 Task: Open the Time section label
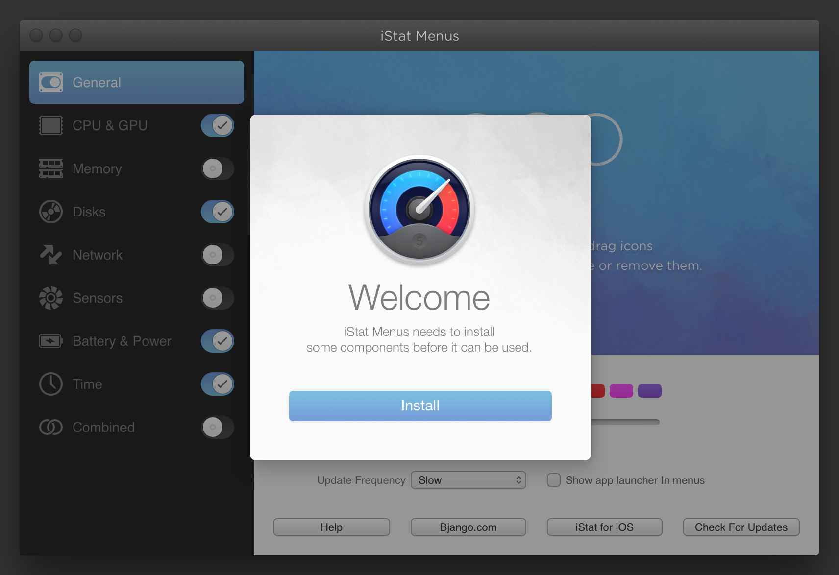click(87, 384)
